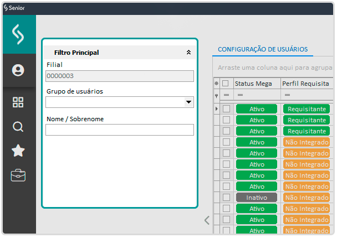Click the Nome / Sobrenome input field
The height and width of the screenshot is (238, 337).
(120, 130)
